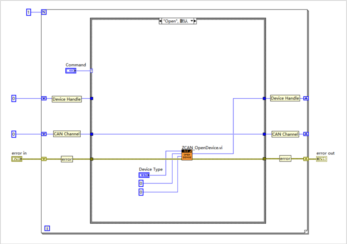Click the Command label text
Image resolution: width=347 pixels, height=244 pixels.
[x=76, y=65]
